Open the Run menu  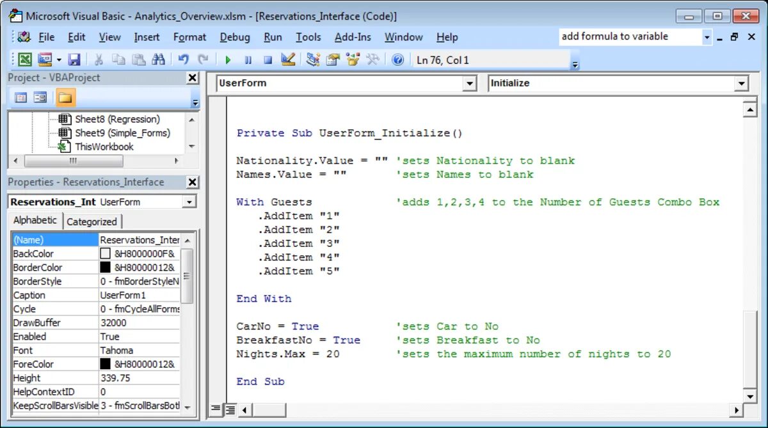click(x=273, y=37)
